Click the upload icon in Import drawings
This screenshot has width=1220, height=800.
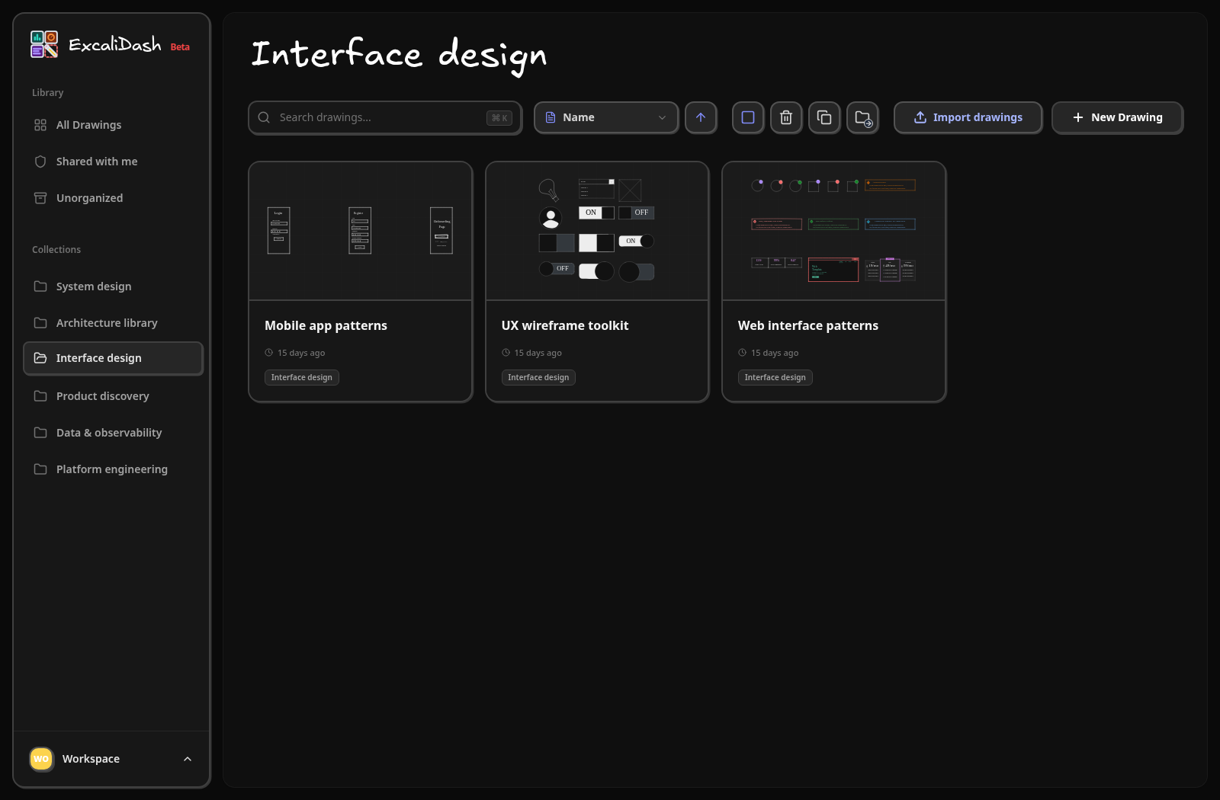click(920, 117)
